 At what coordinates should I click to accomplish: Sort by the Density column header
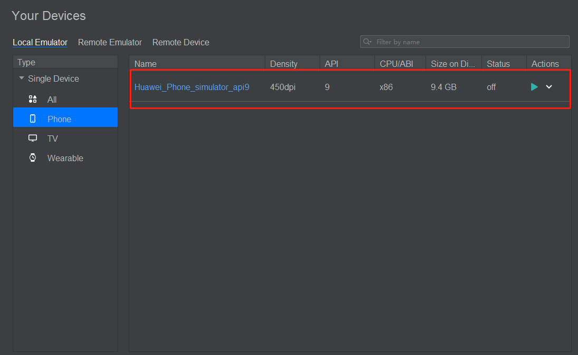tap(292, 63)
